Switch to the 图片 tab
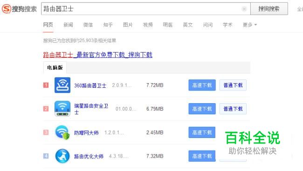 pyautogui.click(x=128, y=25)
